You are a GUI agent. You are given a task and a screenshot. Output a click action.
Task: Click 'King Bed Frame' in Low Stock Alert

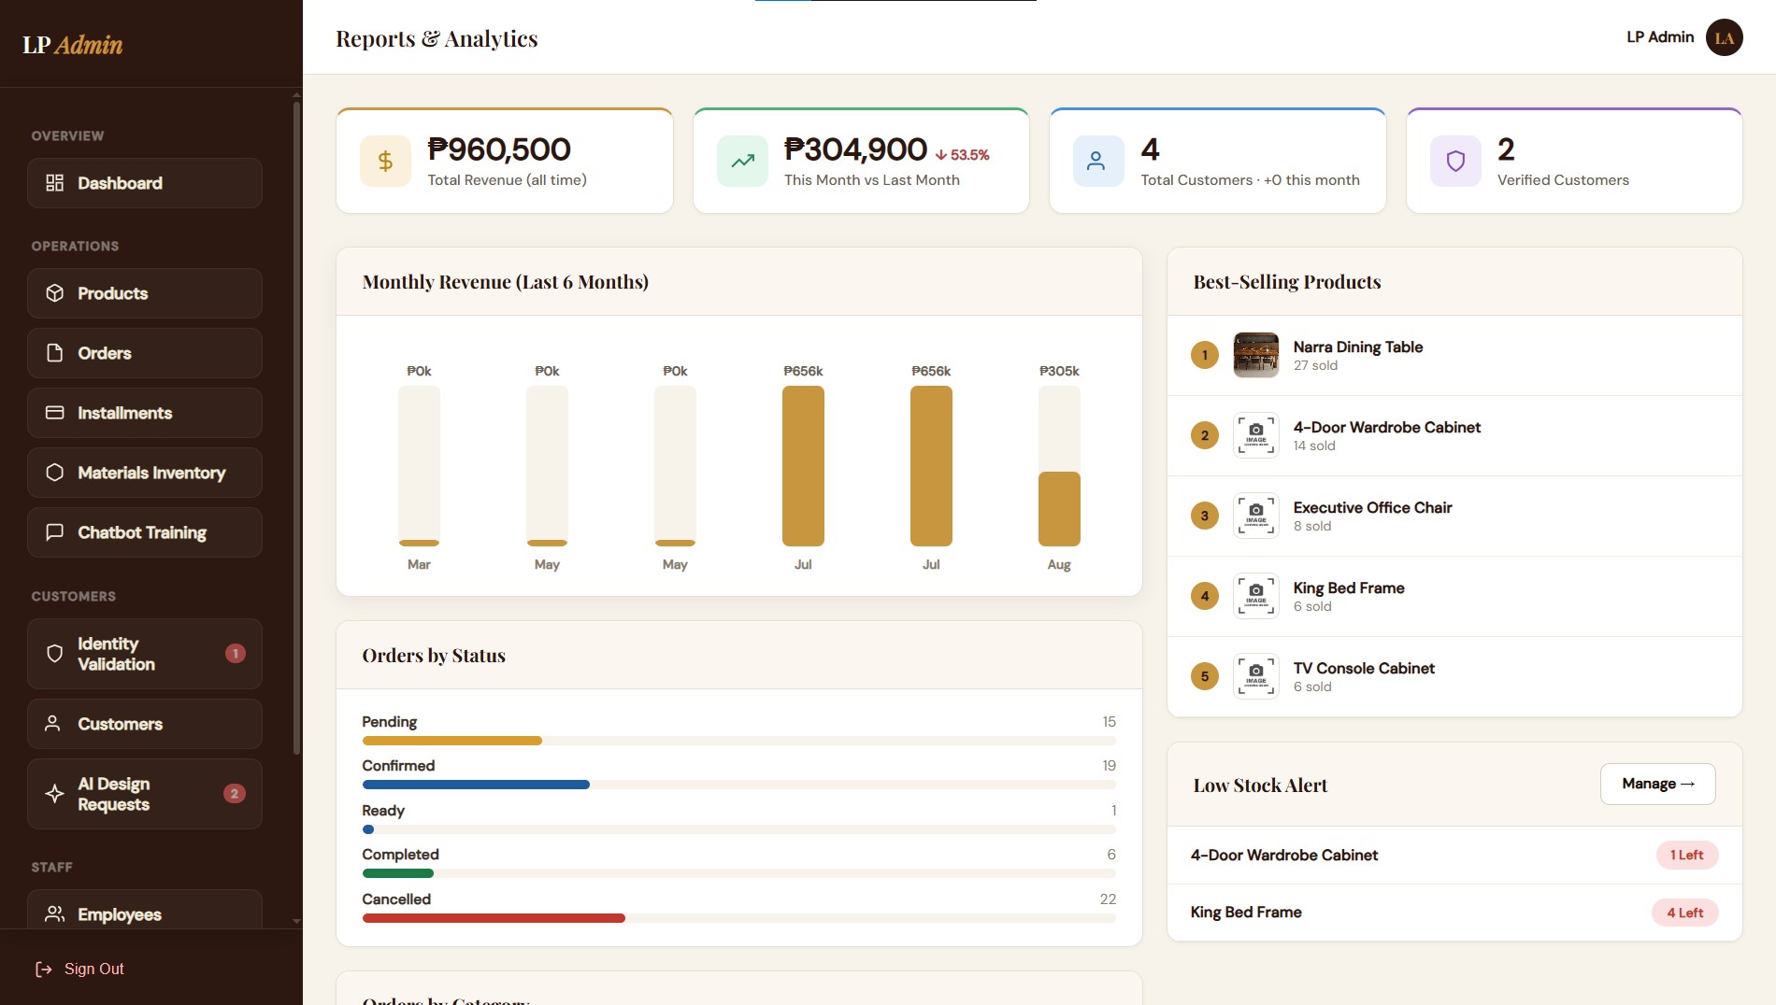[x=1246, y=913]
